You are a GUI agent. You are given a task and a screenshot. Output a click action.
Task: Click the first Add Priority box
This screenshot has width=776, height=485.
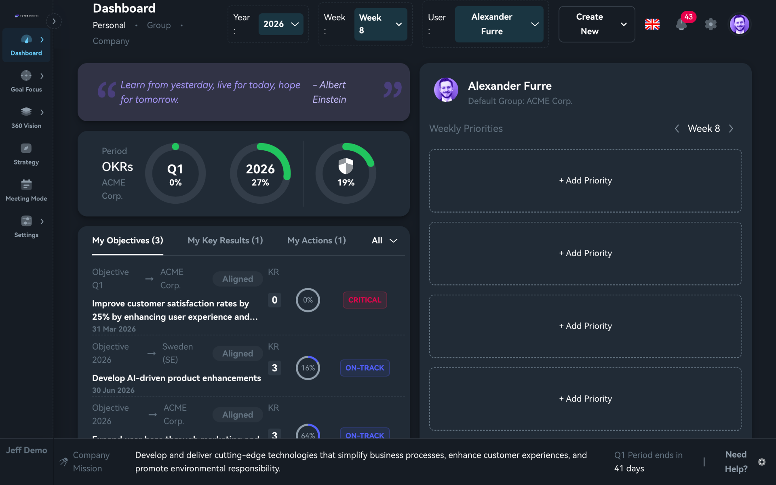click(585, 181)
